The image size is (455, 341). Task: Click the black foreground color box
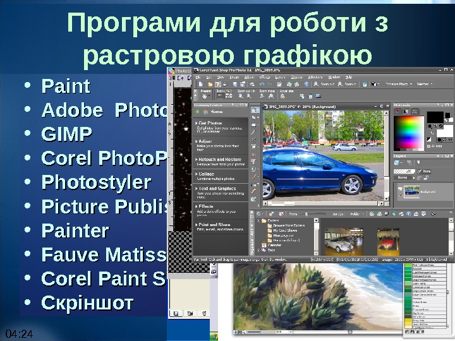click(x=435, y=117)
